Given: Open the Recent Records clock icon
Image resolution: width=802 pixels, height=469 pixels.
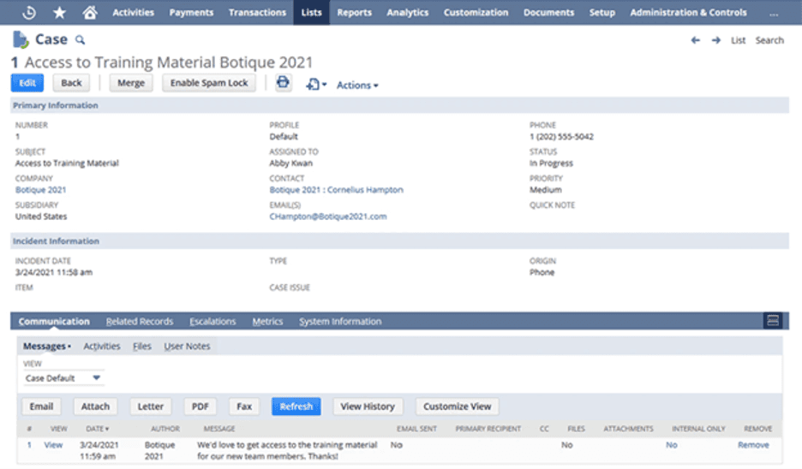Looking at the screenshot, I should point(29,13).
